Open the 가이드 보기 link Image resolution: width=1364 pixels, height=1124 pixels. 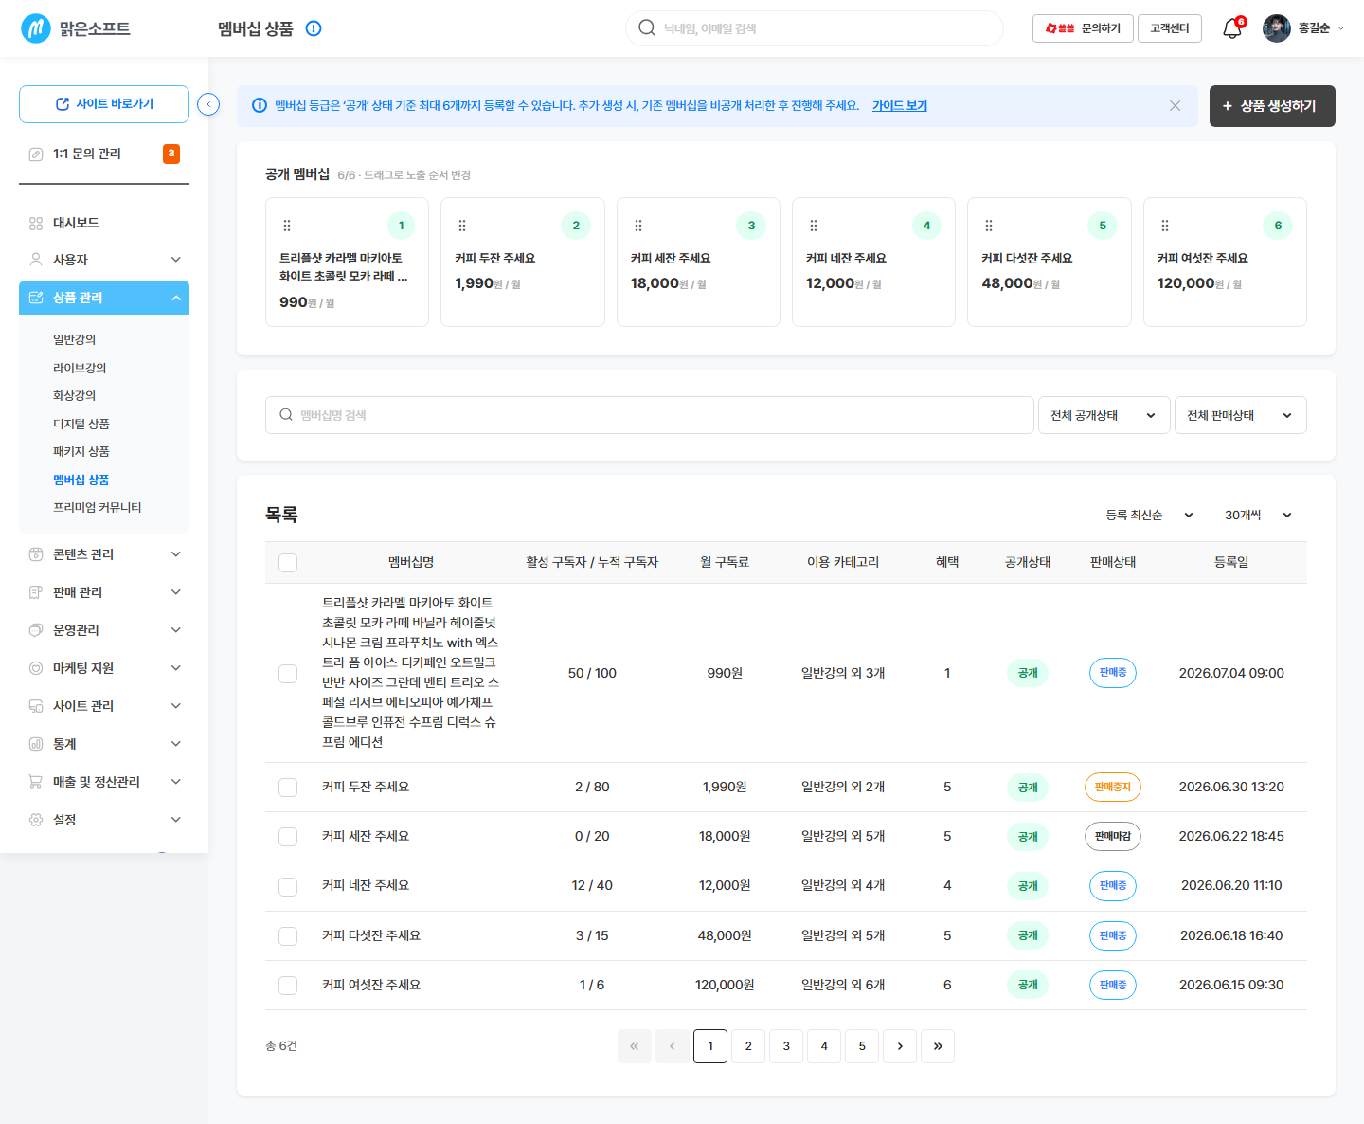pyautogui.click(x=900, y=105)
